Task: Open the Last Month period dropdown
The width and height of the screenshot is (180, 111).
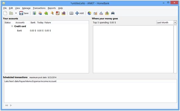Action: point(167,23)
